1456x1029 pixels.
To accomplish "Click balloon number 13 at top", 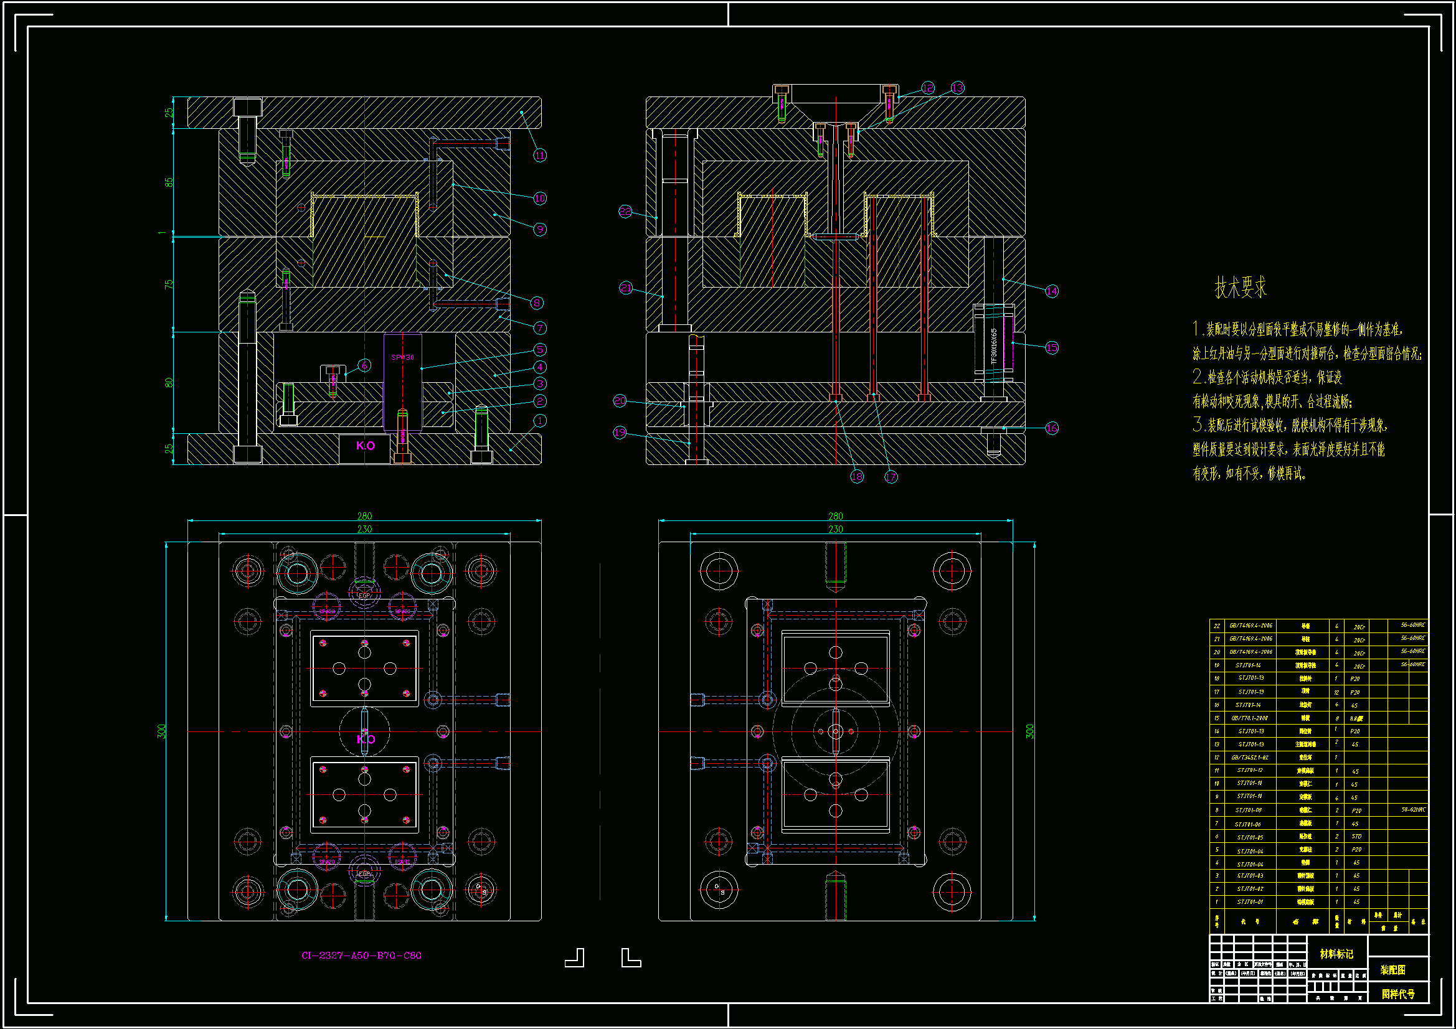I will [x=957, y=88].
